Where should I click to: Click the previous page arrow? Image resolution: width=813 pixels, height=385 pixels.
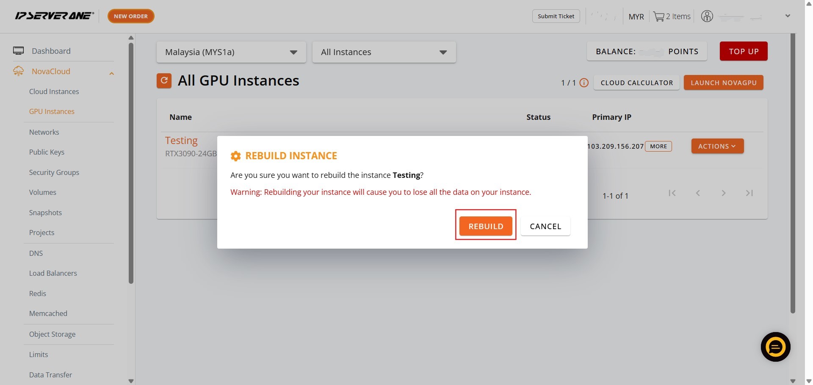point(698,193)
